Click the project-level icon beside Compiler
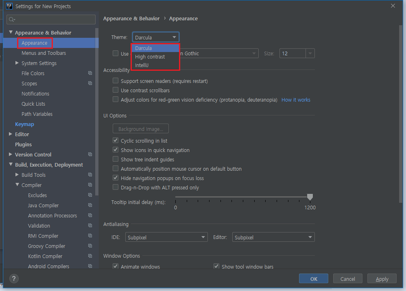 point(90,185)
